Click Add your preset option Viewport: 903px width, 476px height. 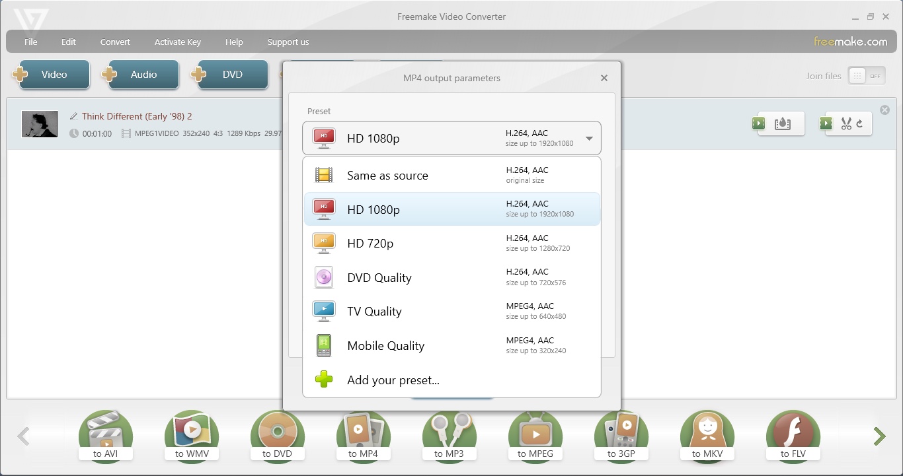pos(393,380)
